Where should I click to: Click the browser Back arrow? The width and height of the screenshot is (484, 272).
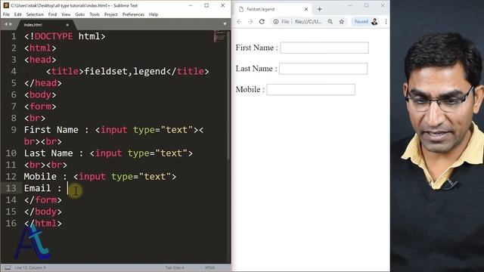239,22
